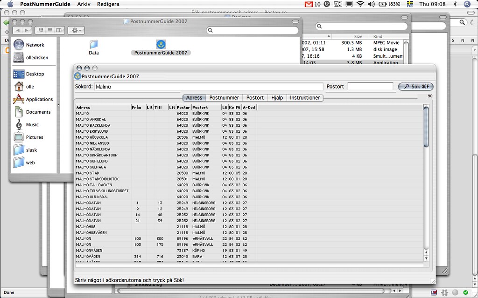Select the disk image row in Desktop window
The width and height of the screenshot is (478, 298).
(352, 49)
